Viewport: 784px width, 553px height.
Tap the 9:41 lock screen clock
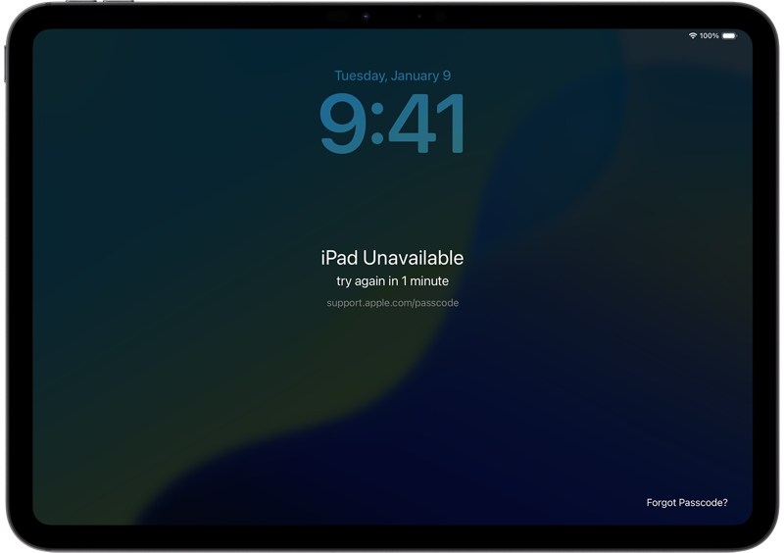pos(393,124)
